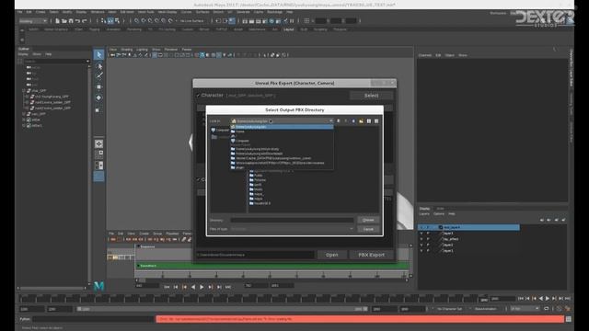Toggle visibility V of the third layer
Viewport: 589px width, 331px height.
point(422,239)
